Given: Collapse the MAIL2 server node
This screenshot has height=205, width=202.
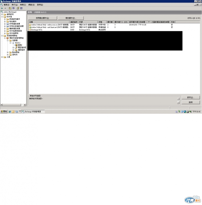Looking at the screenshot, I should pos(10,43).
